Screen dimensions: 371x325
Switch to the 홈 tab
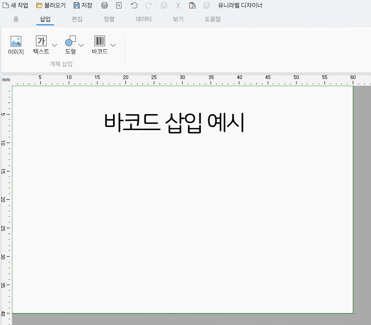click(x=16, y=19)
